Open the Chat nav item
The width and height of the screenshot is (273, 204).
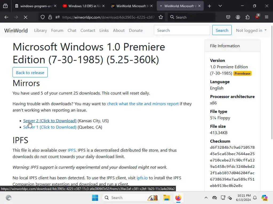click(x=72, y=30)
